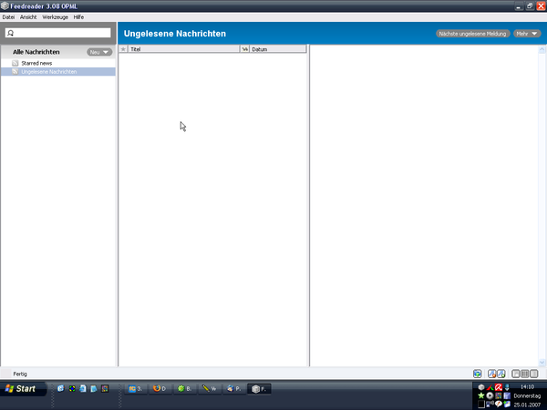Switch to the last layout view button
Viewport: 547px width, 410px height.
point(533,374)
